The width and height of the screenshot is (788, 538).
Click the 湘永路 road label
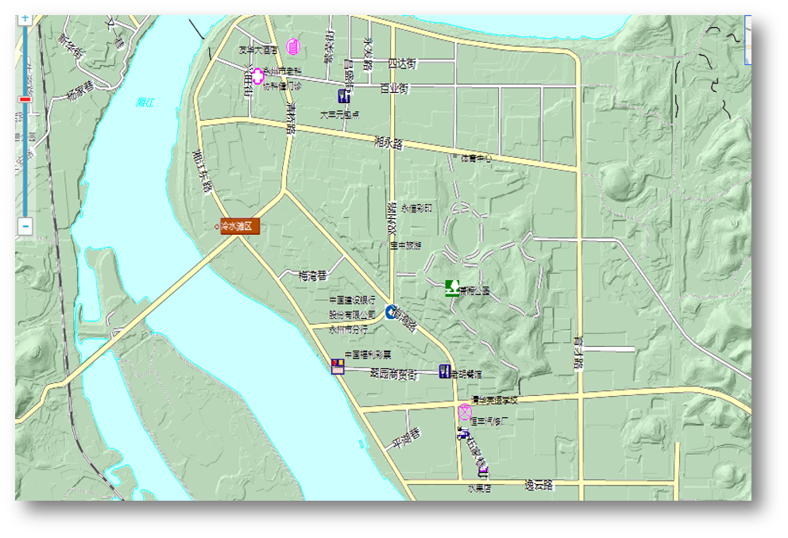pyautogui.click(x=388, y=143)
